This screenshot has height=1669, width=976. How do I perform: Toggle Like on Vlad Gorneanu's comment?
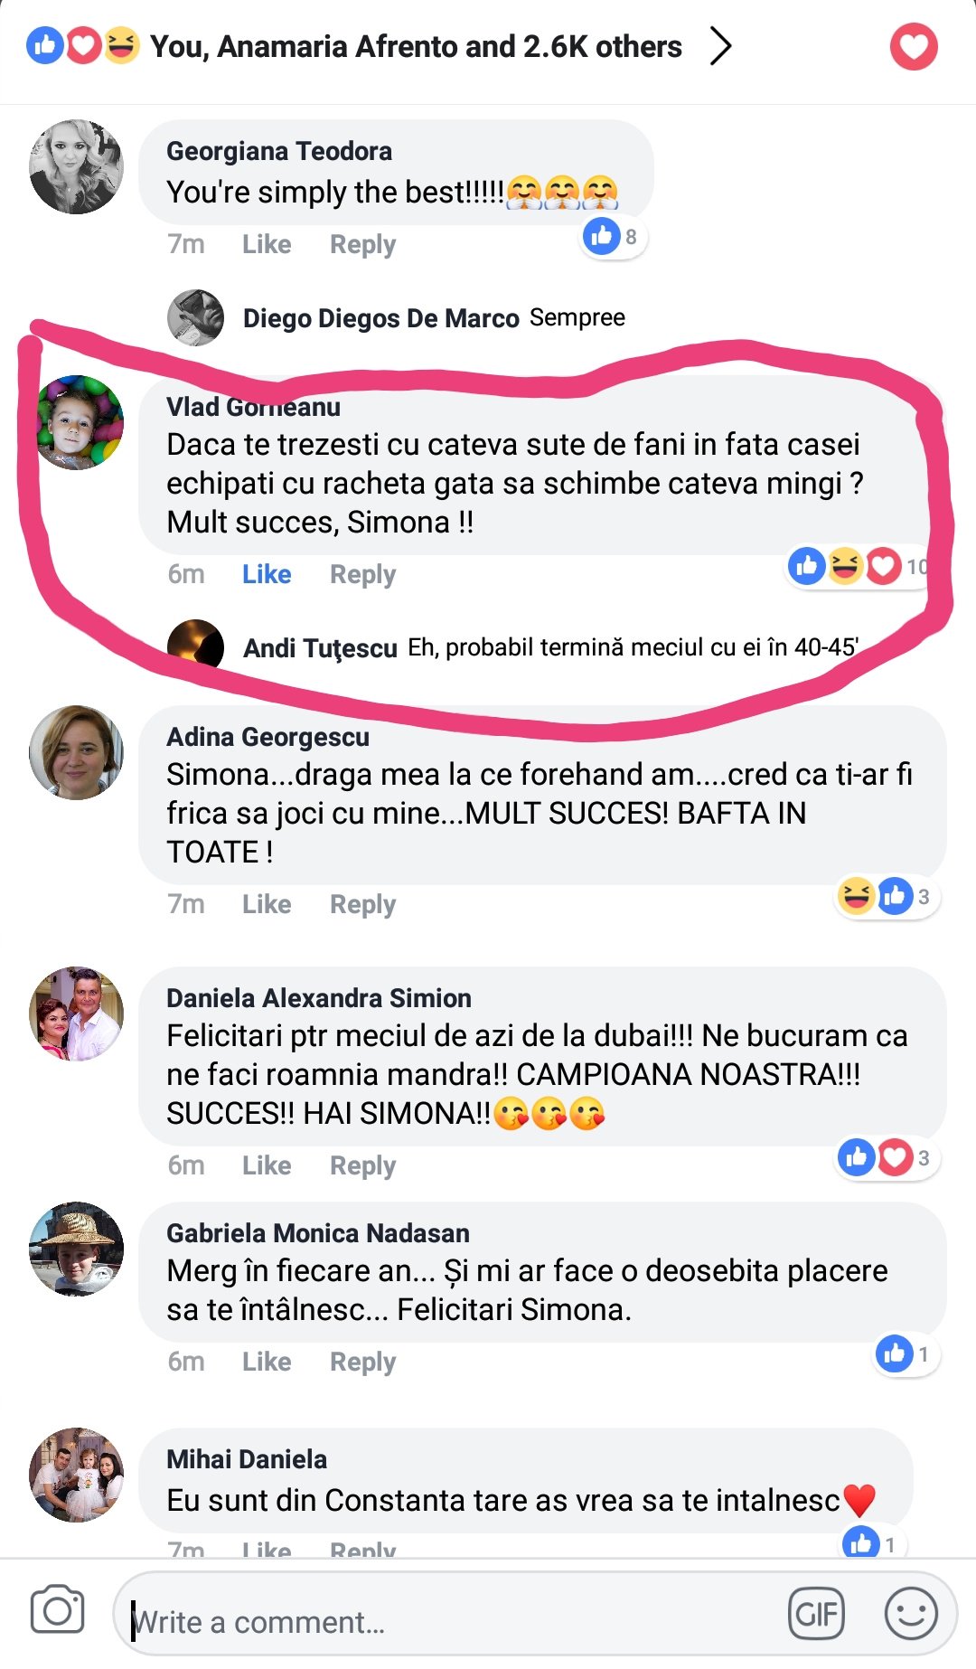tap(267, 574)
